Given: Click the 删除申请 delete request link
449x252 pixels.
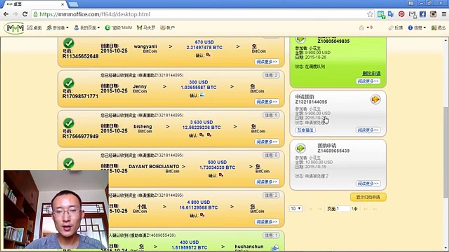Looking at the screenshot, I should point(371,73).
